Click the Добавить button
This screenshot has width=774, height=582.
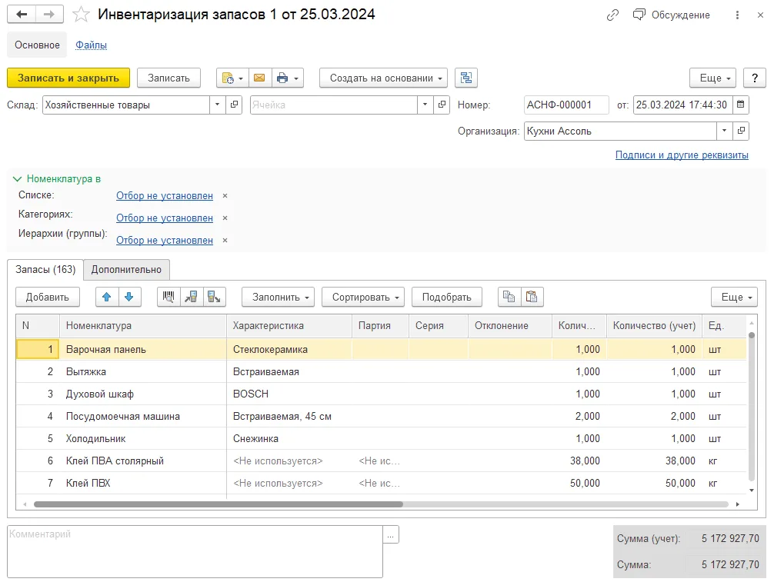pyautogui.click(x=48, y=297)
